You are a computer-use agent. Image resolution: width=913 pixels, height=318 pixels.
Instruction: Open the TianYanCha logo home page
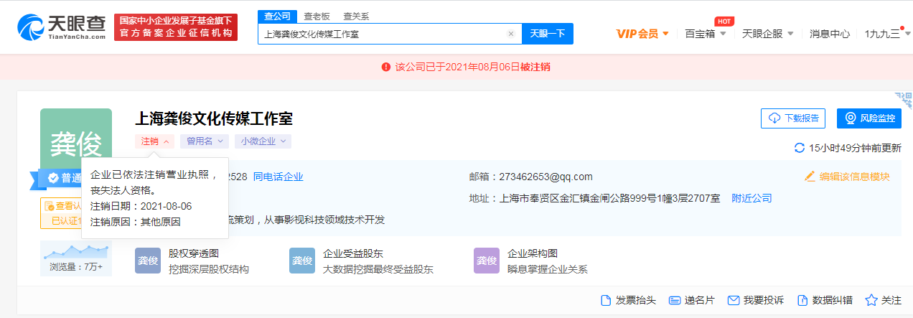pyautogui.click(x=62, y=27)
